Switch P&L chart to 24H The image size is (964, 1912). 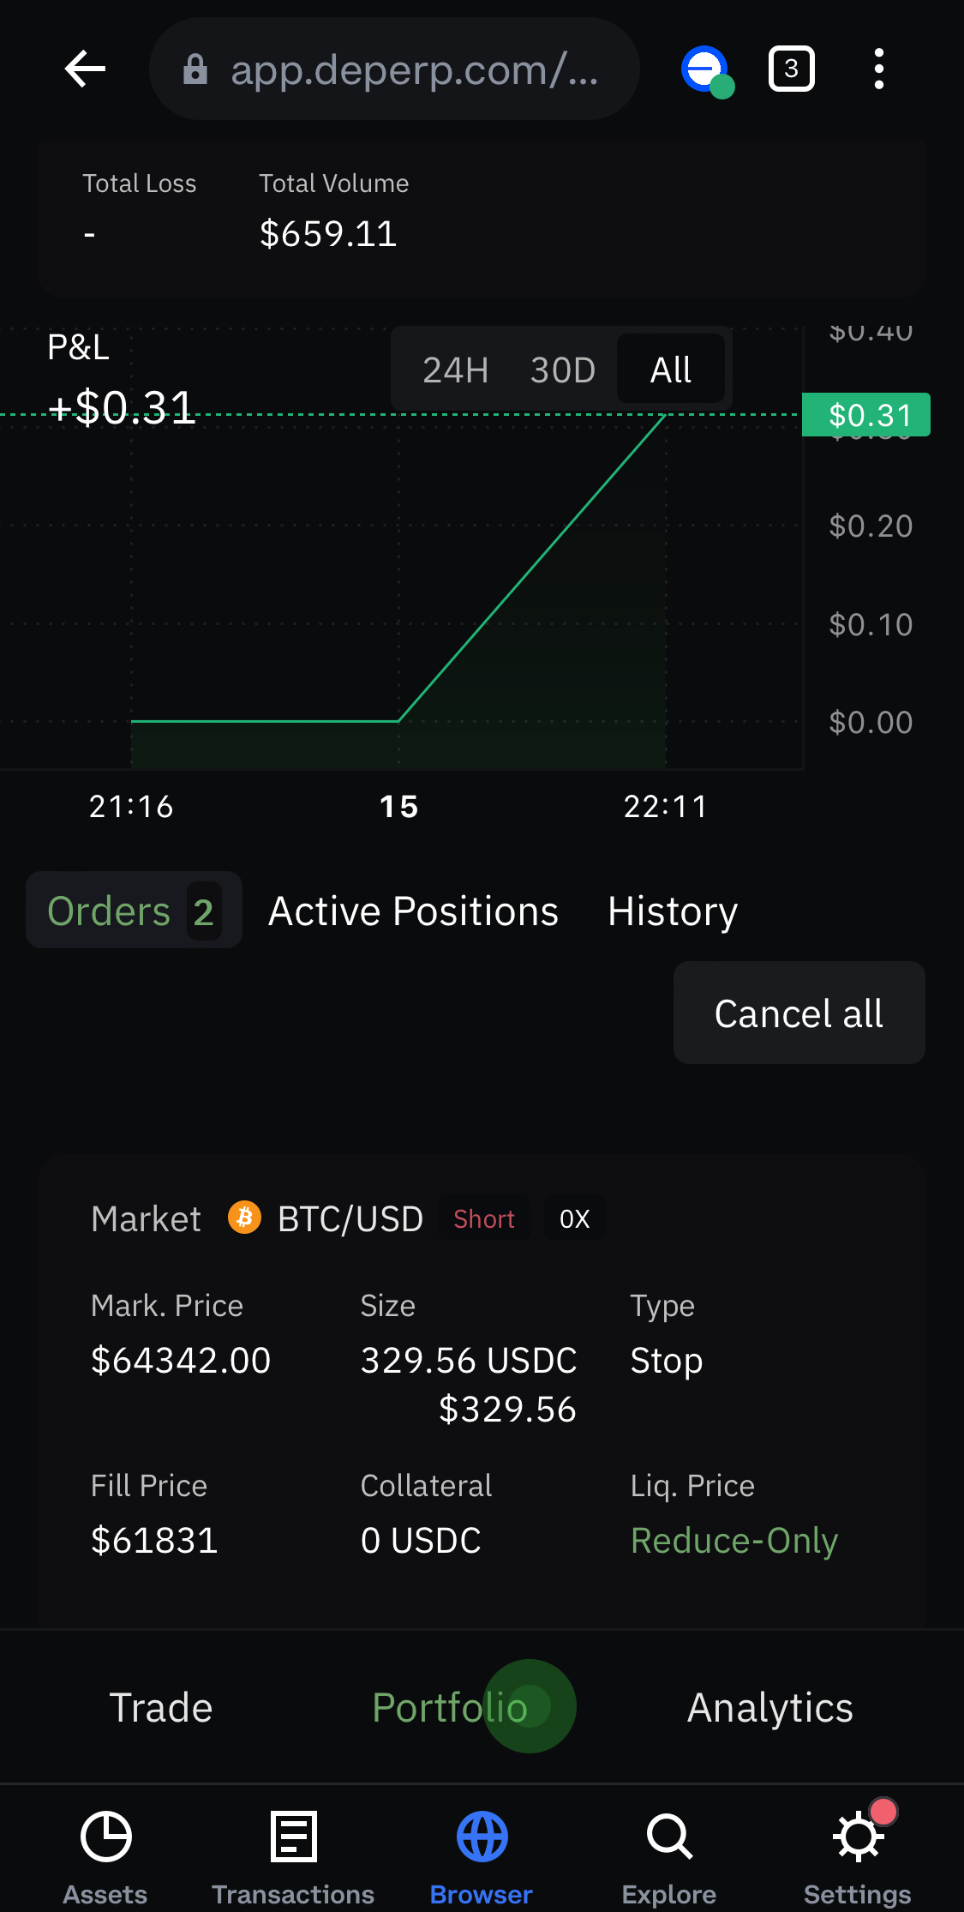click(x=455, y=370)
